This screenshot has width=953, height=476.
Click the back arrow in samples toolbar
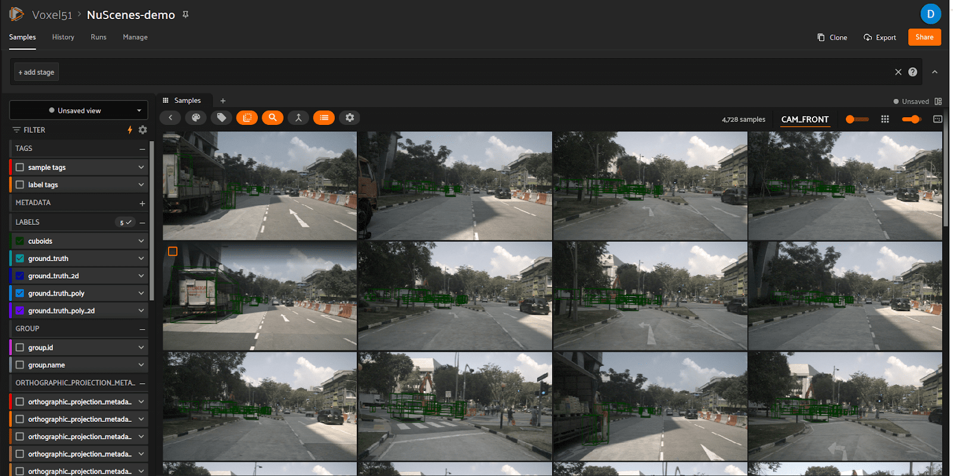pos(170,118)
